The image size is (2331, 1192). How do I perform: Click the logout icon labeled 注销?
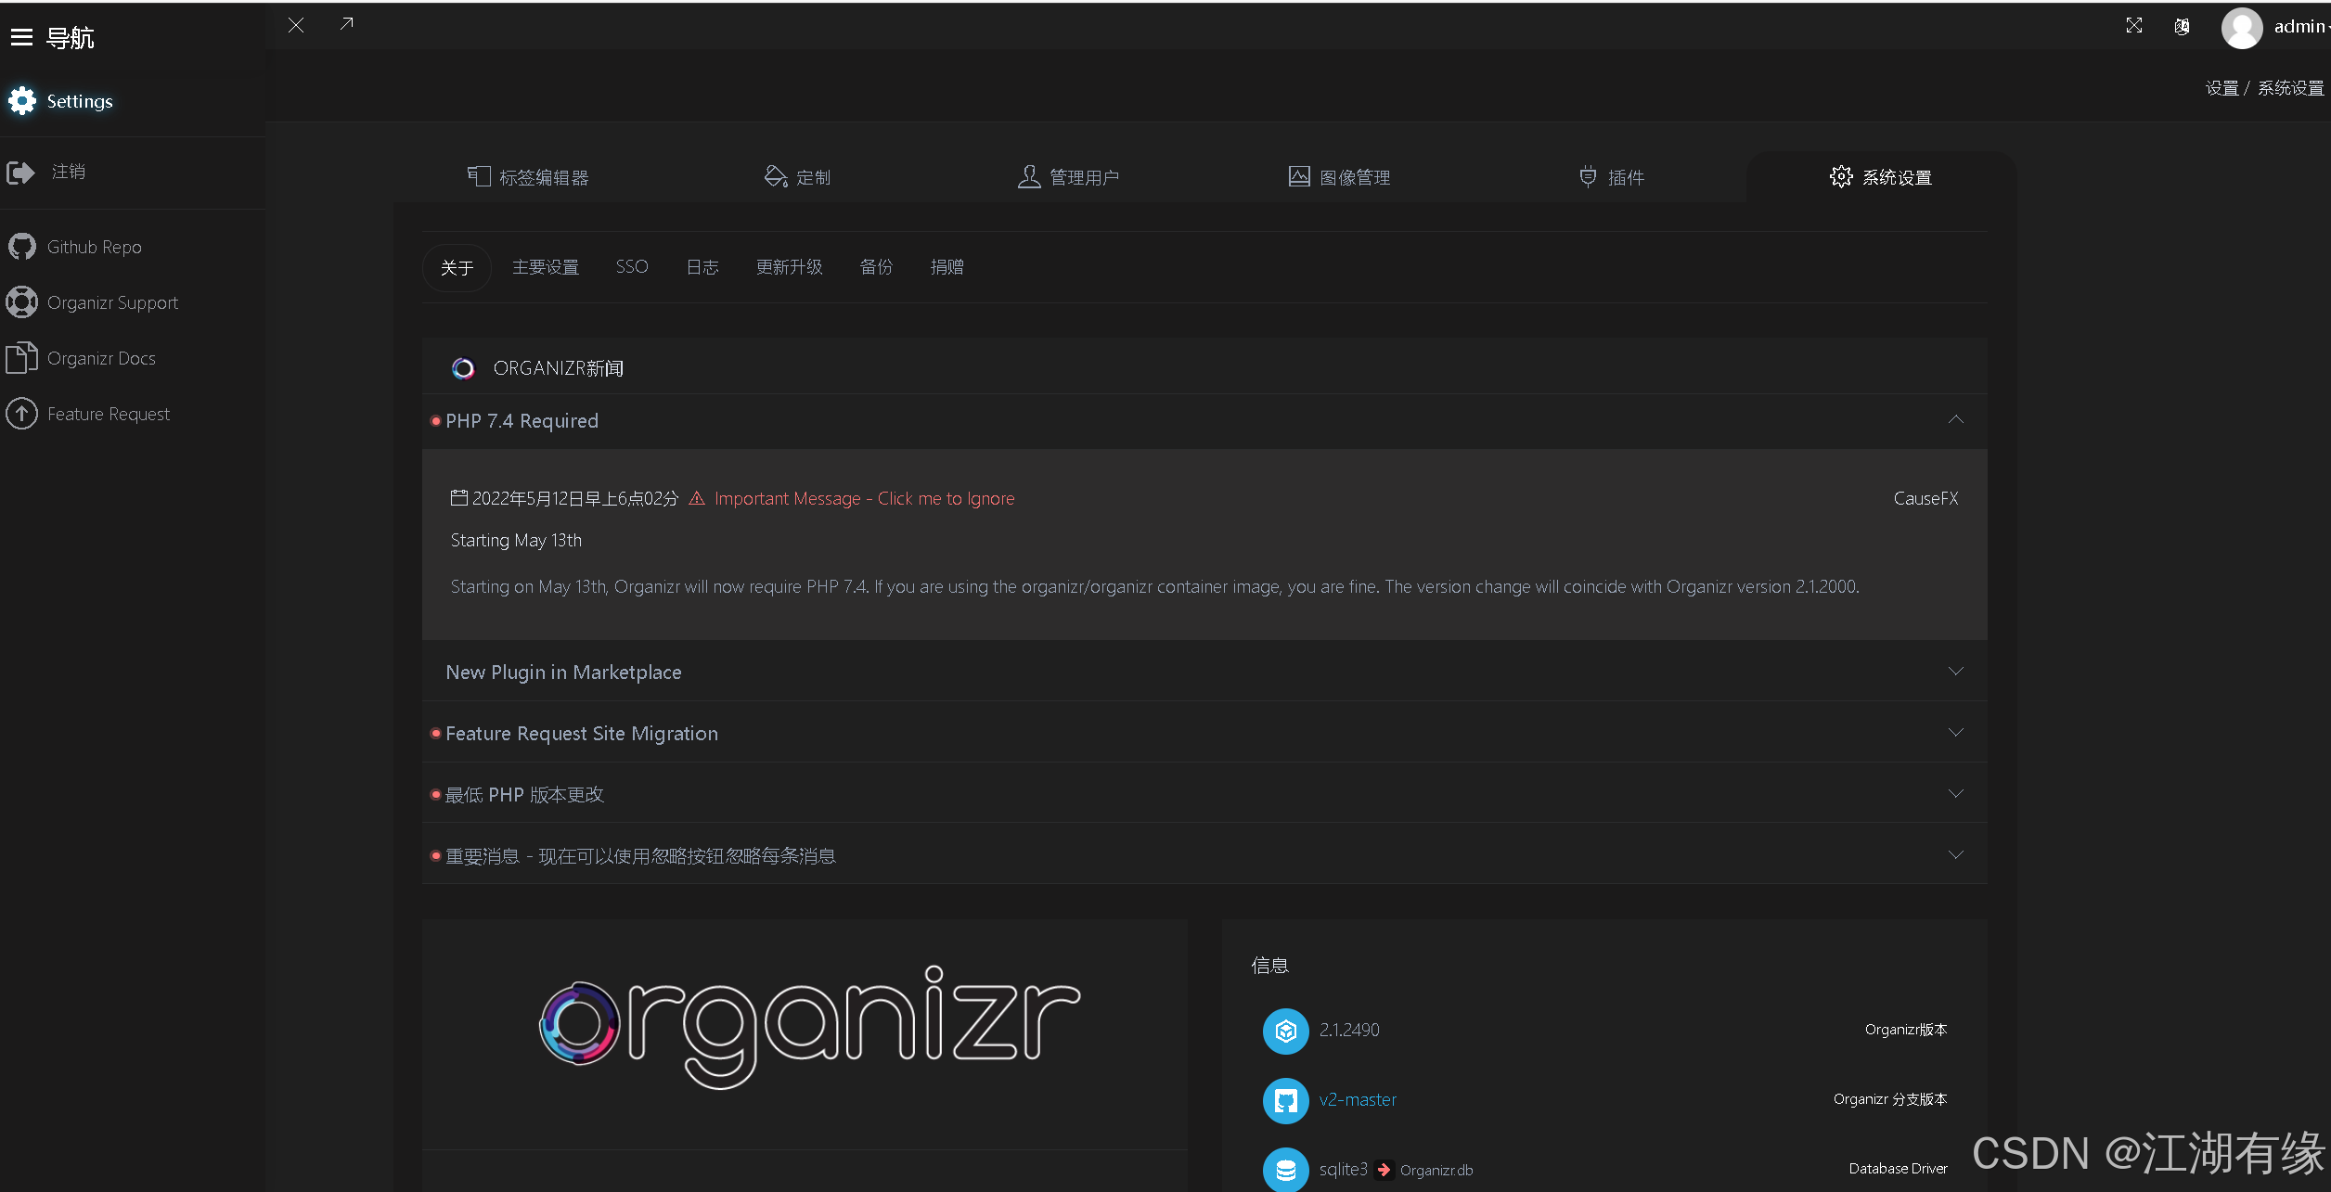coord(20,173)
